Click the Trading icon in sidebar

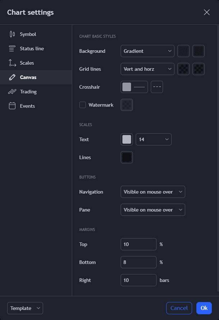click(12, 92)
